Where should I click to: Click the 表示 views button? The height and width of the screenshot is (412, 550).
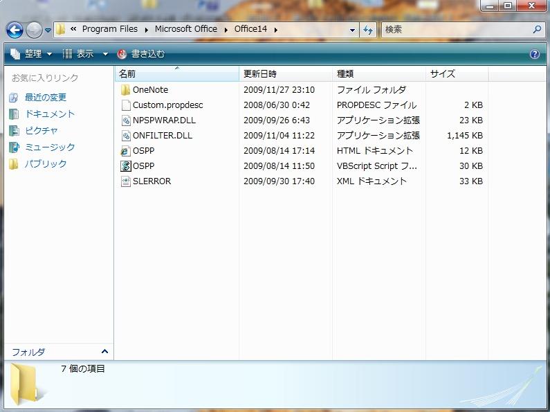78,54
